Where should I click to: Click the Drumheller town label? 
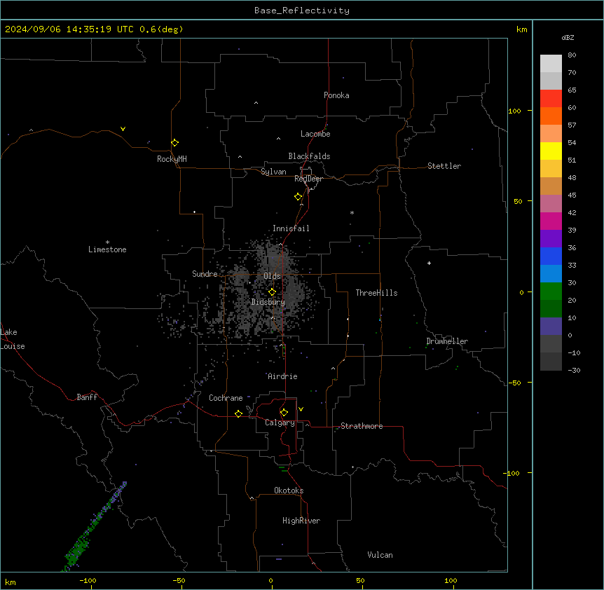pos(447,341)
